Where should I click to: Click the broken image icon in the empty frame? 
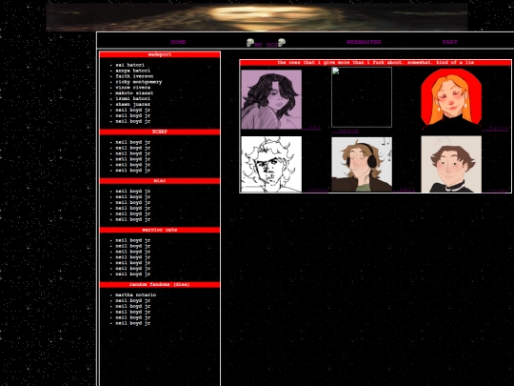[x=335, y=71]
